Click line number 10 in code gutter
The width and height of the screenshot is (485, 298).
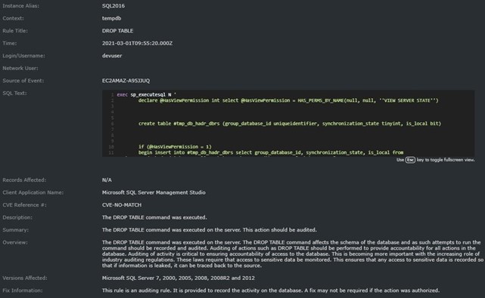111,147
